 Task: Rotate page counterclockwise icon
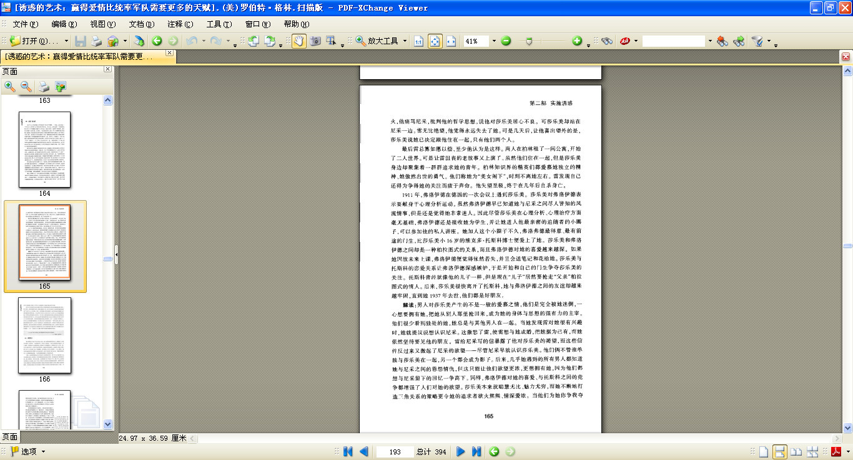(253, 41)
